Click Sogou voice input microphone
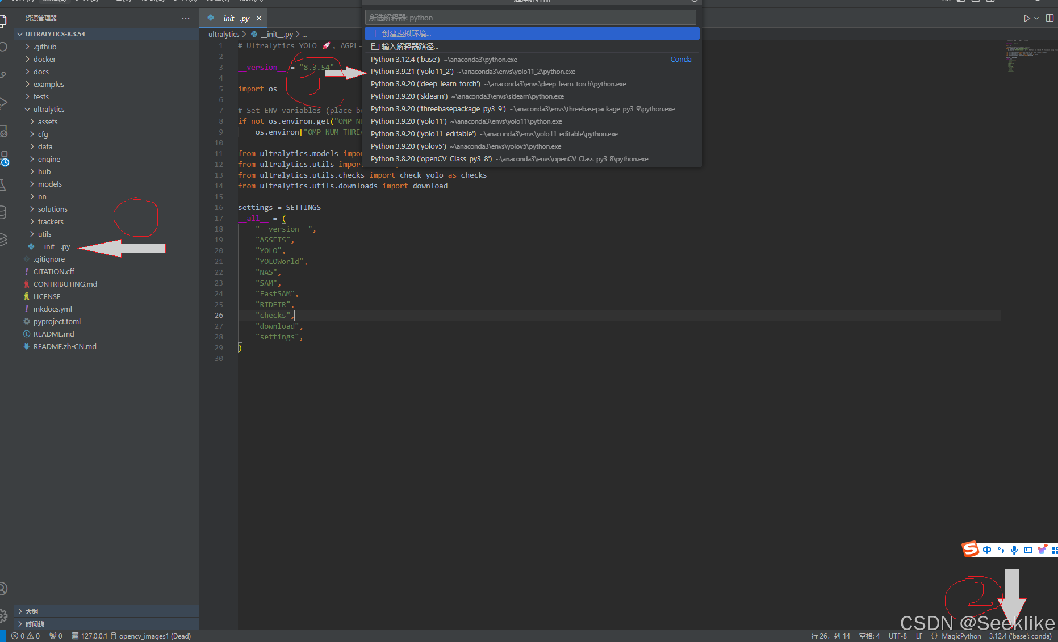Viewport: 1058px width, 642px height. 1014,549
